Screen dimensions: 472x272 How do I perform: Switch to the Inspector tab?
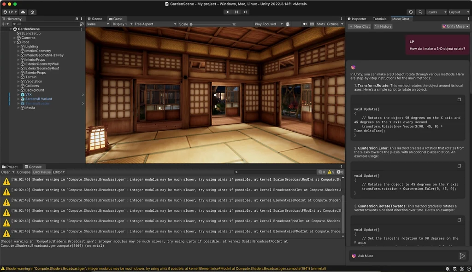[x=357, y=18]
